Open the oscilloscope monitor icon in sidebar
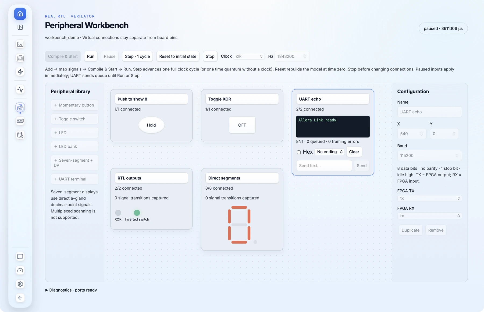 pos(20,58)
